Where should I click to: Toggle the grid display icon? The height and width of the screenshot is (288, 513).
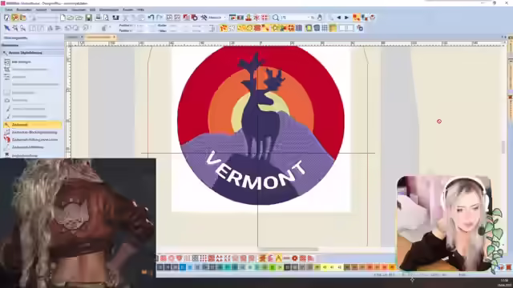(325, 28)
